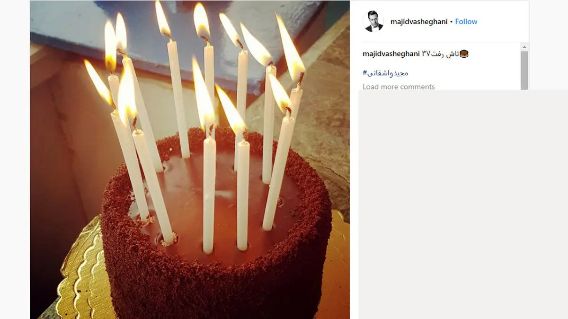Click the Persian caption text ۳۷ تاش رفت

pyautogui.click(x=440, y=53)
